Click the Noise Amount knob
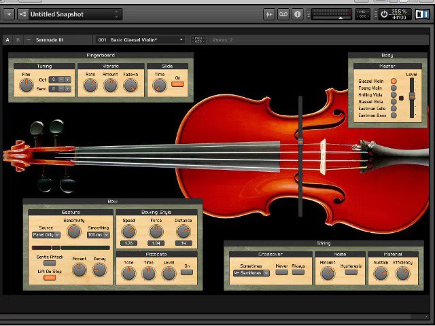435x326 pixels. point(328,273)
